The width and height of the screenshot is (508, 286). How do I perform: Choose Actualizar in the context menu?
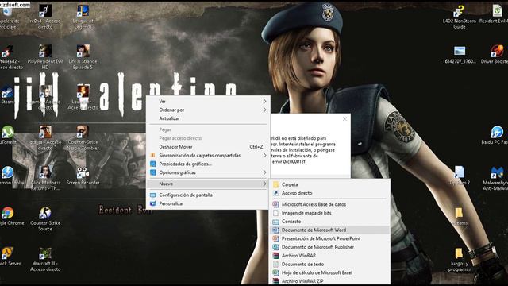click(x=208, y=118)
